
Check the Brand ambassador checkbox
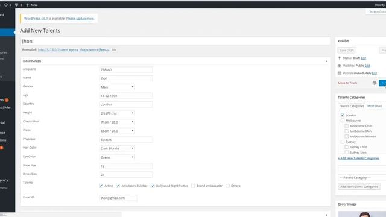tap(193, 186)
